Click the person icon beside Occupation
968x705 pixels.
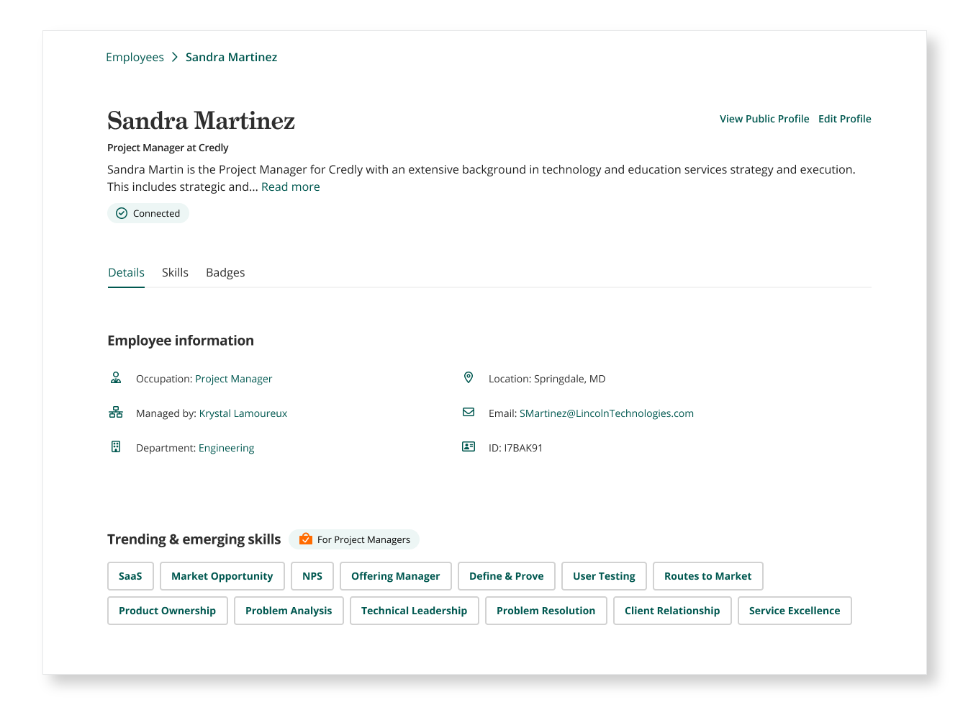116,377
